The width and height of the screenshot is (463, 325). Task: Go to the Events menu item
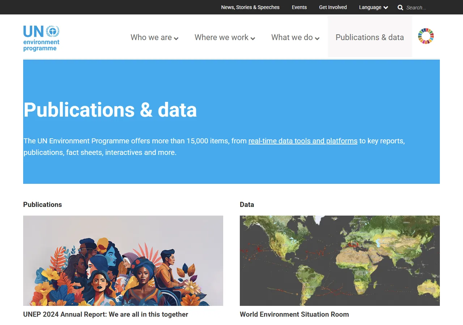click(299, 7)
